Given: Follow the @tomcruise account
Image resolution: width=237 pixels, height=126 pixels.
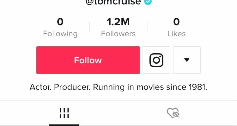Looking at the screenshot, I should 88,60.
